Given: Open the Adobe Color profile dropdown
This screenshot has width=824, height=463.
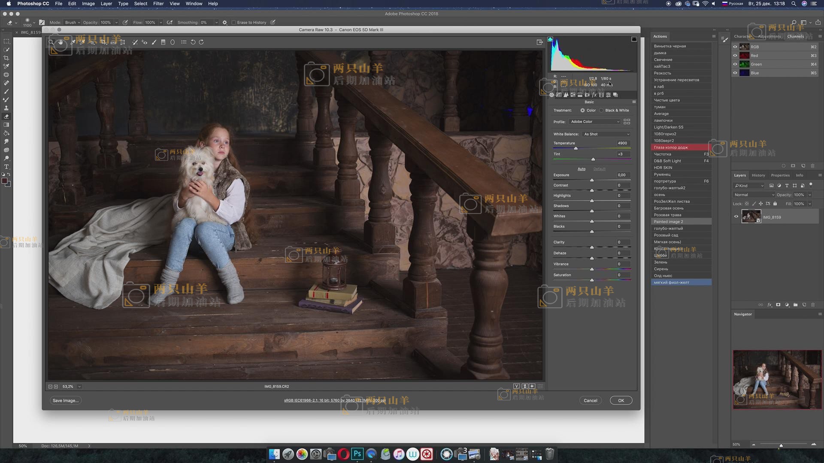Looking at the screenshot, I should point(595,122).
